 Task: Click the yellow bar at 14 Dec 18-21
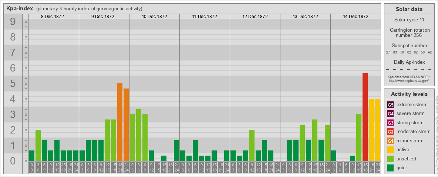click(x=371, y=130)
